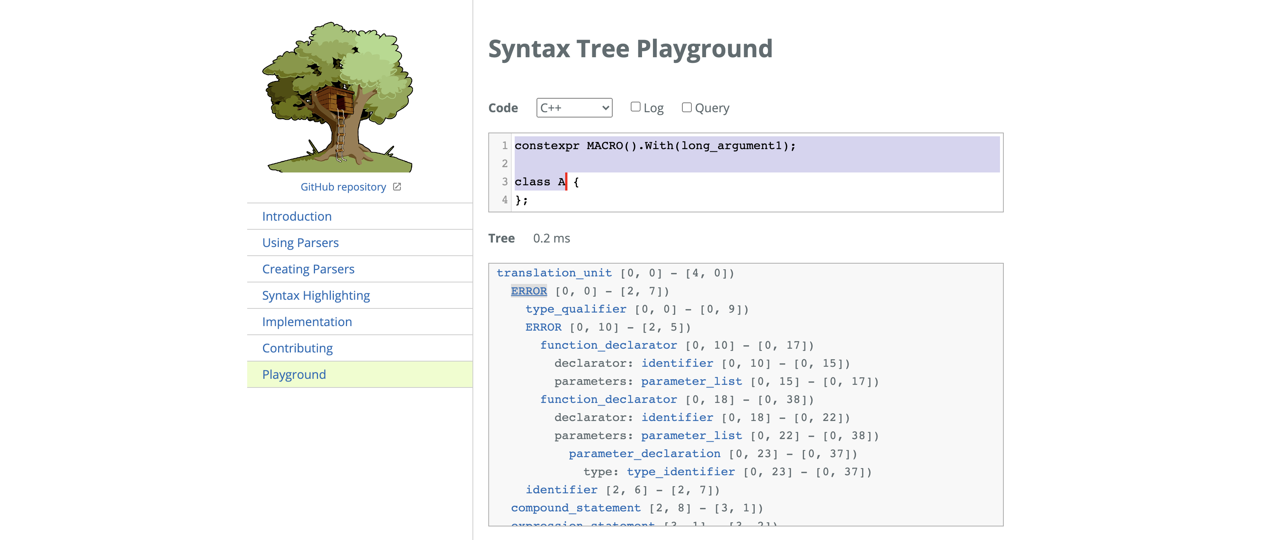Select the Playground sidebar item
Screen dimensions: 1266x540
[x=294, y=374]
